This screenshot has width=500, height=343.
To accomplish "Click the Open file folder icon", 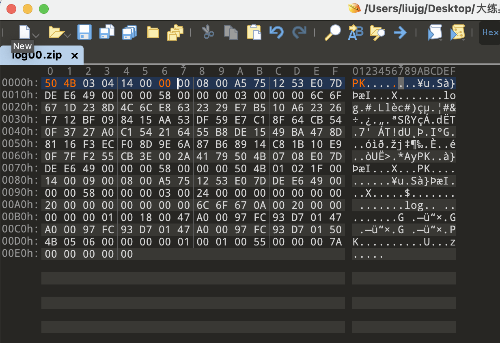I will click(x=56, y=32).
